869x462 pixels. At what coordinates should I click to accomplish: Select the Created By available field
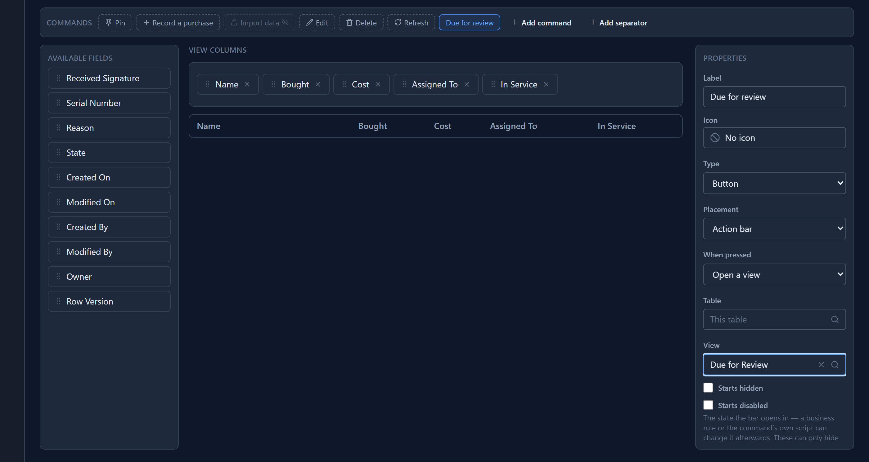[x=109, y=227]
